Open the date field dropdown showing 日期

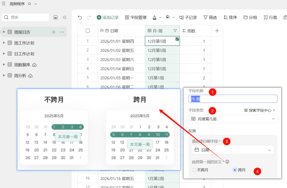pyautogui.click(x=233, y=150)
